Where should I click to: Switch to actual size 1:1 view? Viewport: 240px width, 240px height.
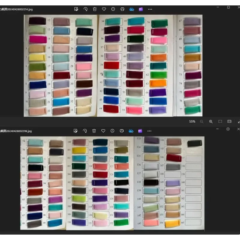click(x=229, y=121)
